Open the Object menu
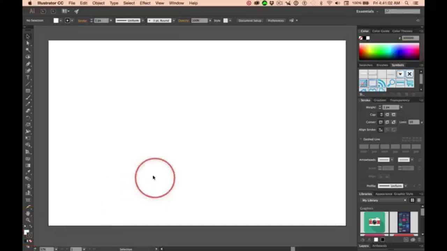The width and height of the screenshot is (447, 251). click(98, 3)
